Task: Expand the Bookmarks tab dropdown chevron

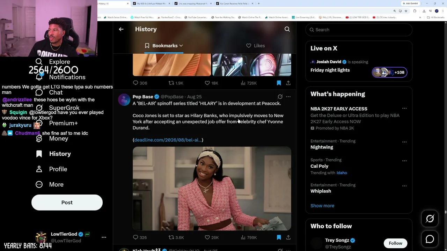Action: pos(181,46)
